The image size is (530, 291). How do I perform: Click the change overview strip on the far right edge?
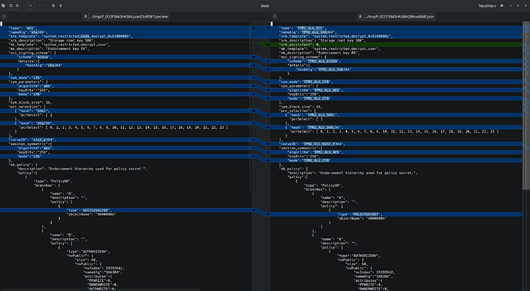coord(528,155)
